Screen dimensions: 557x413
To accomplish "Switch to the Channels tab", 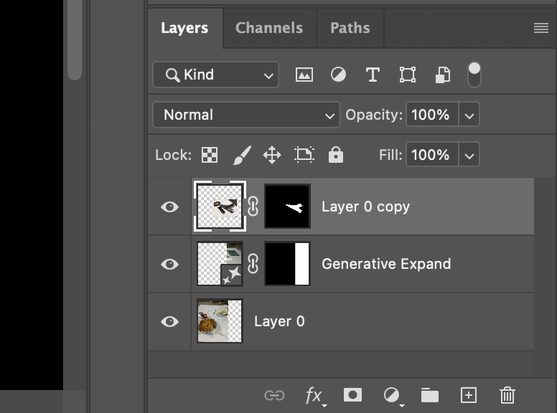I will (269, 28).
